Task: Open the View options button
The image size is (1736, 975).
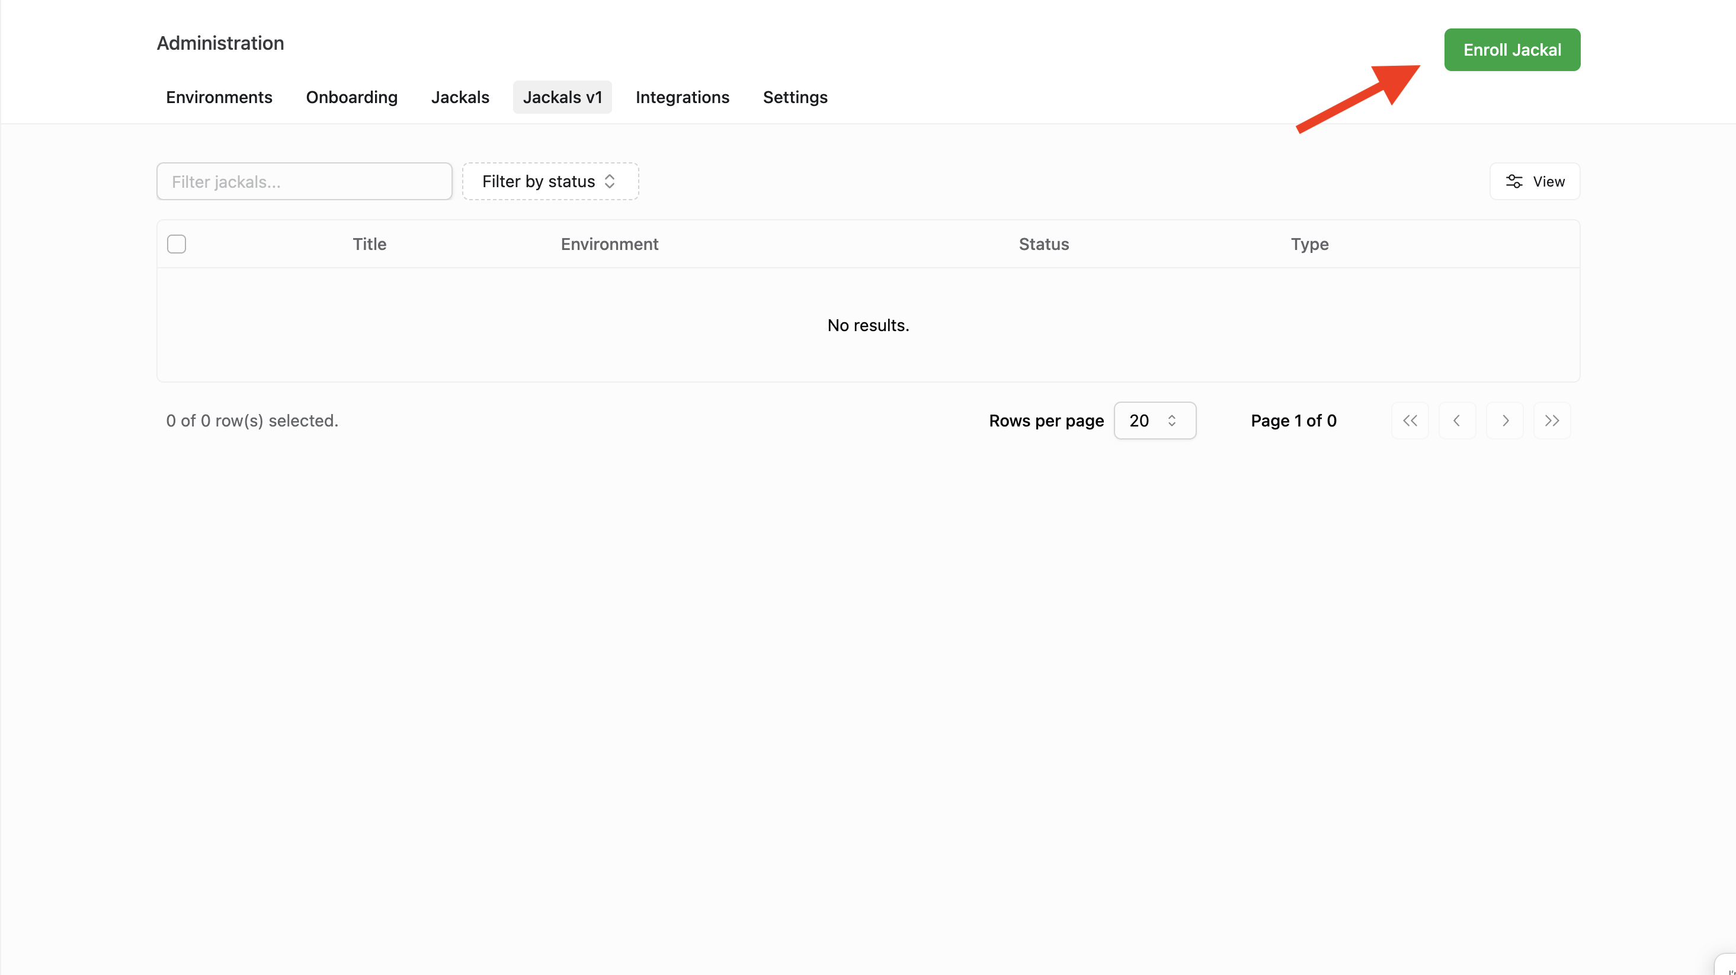Action: coord(1535,181)
